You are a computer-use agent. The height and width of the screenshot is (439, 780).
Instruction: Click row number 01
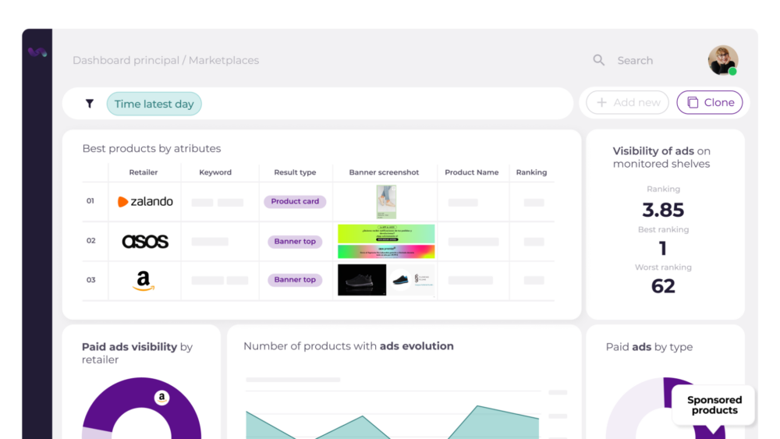pyautogui.click(x=90, y=201)
